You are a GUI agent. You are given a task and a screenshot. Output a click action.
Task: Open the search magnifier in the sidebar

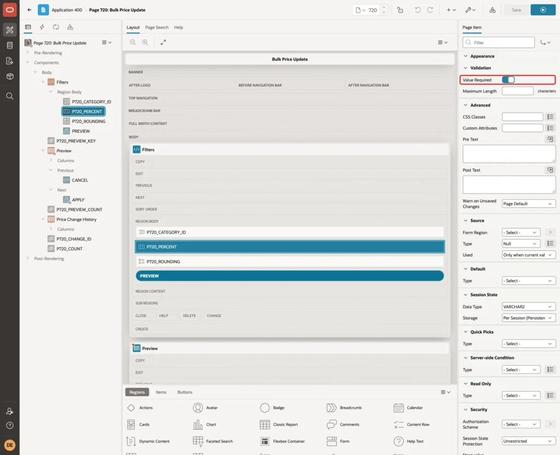[x=10, y=96]
